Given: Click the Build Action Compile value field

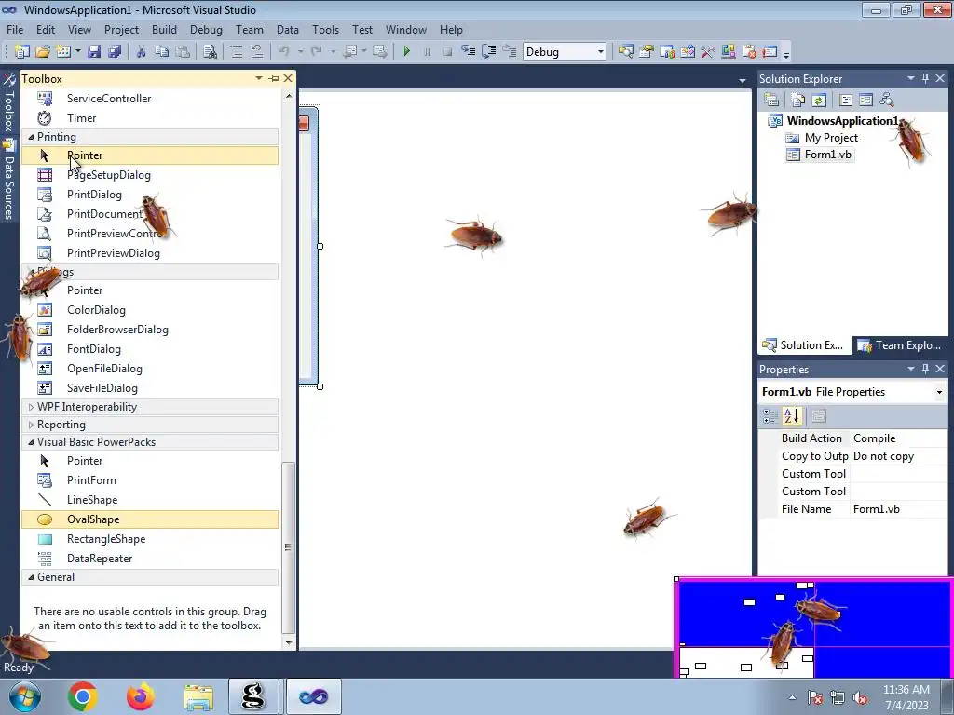Looking at the screenshot, I should (898, 438).
